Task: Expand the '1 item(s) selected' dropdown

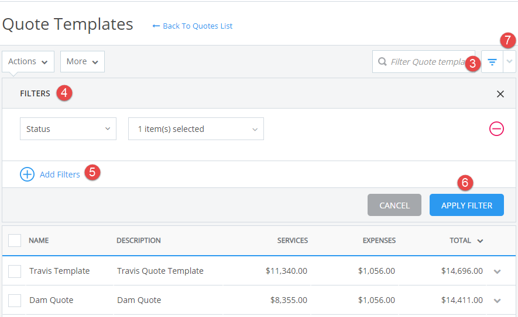Action: [196, 129]
